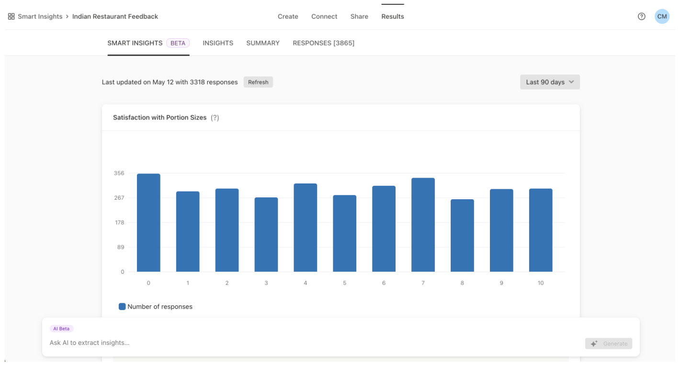Image resolution: width=681 pixels, height=365 pixels.
Task: Click the Smart Insights breadcrumb link
Action: point(40,16)
